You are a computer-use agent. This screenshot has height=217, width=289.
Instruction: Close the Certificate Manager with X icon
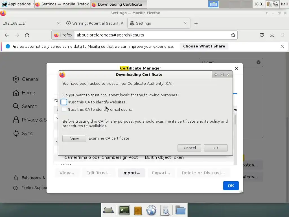coord(237,68)
